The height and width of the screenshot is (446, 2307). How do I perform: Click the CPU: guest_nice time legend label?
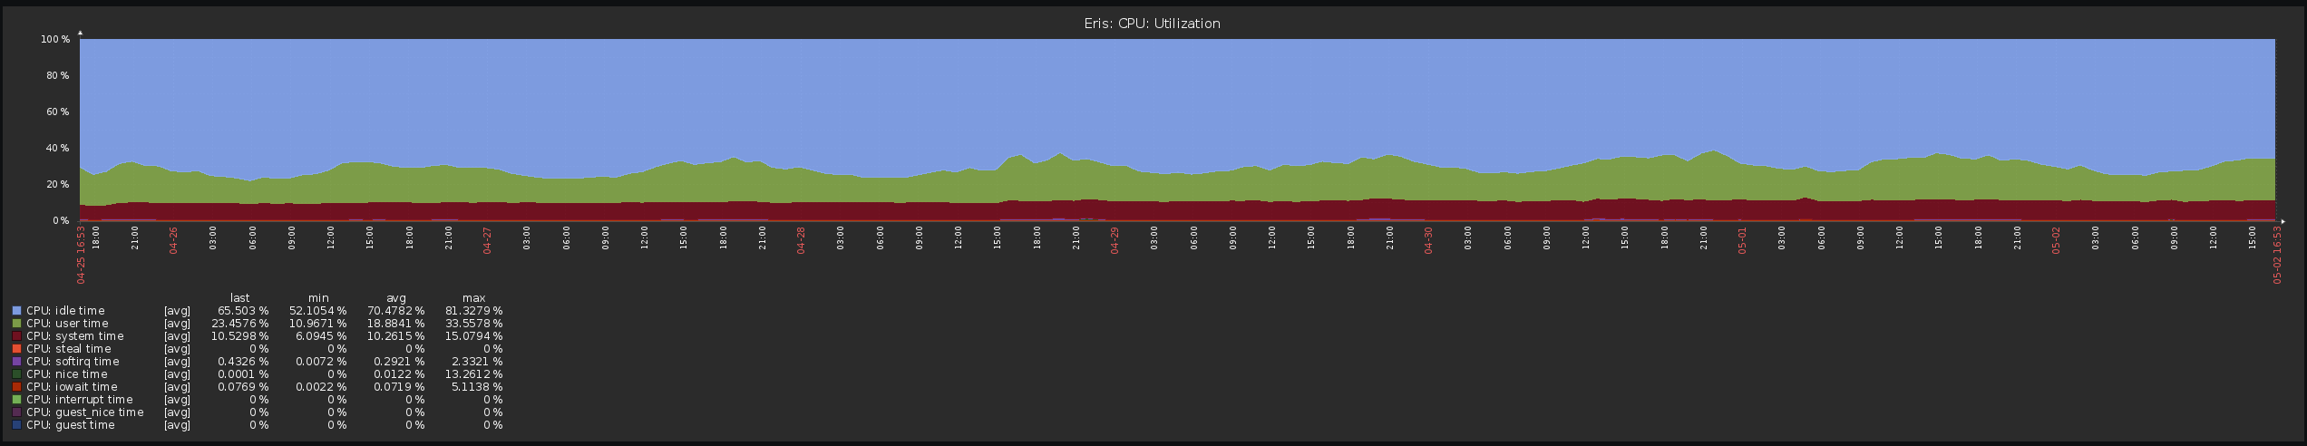84,412
